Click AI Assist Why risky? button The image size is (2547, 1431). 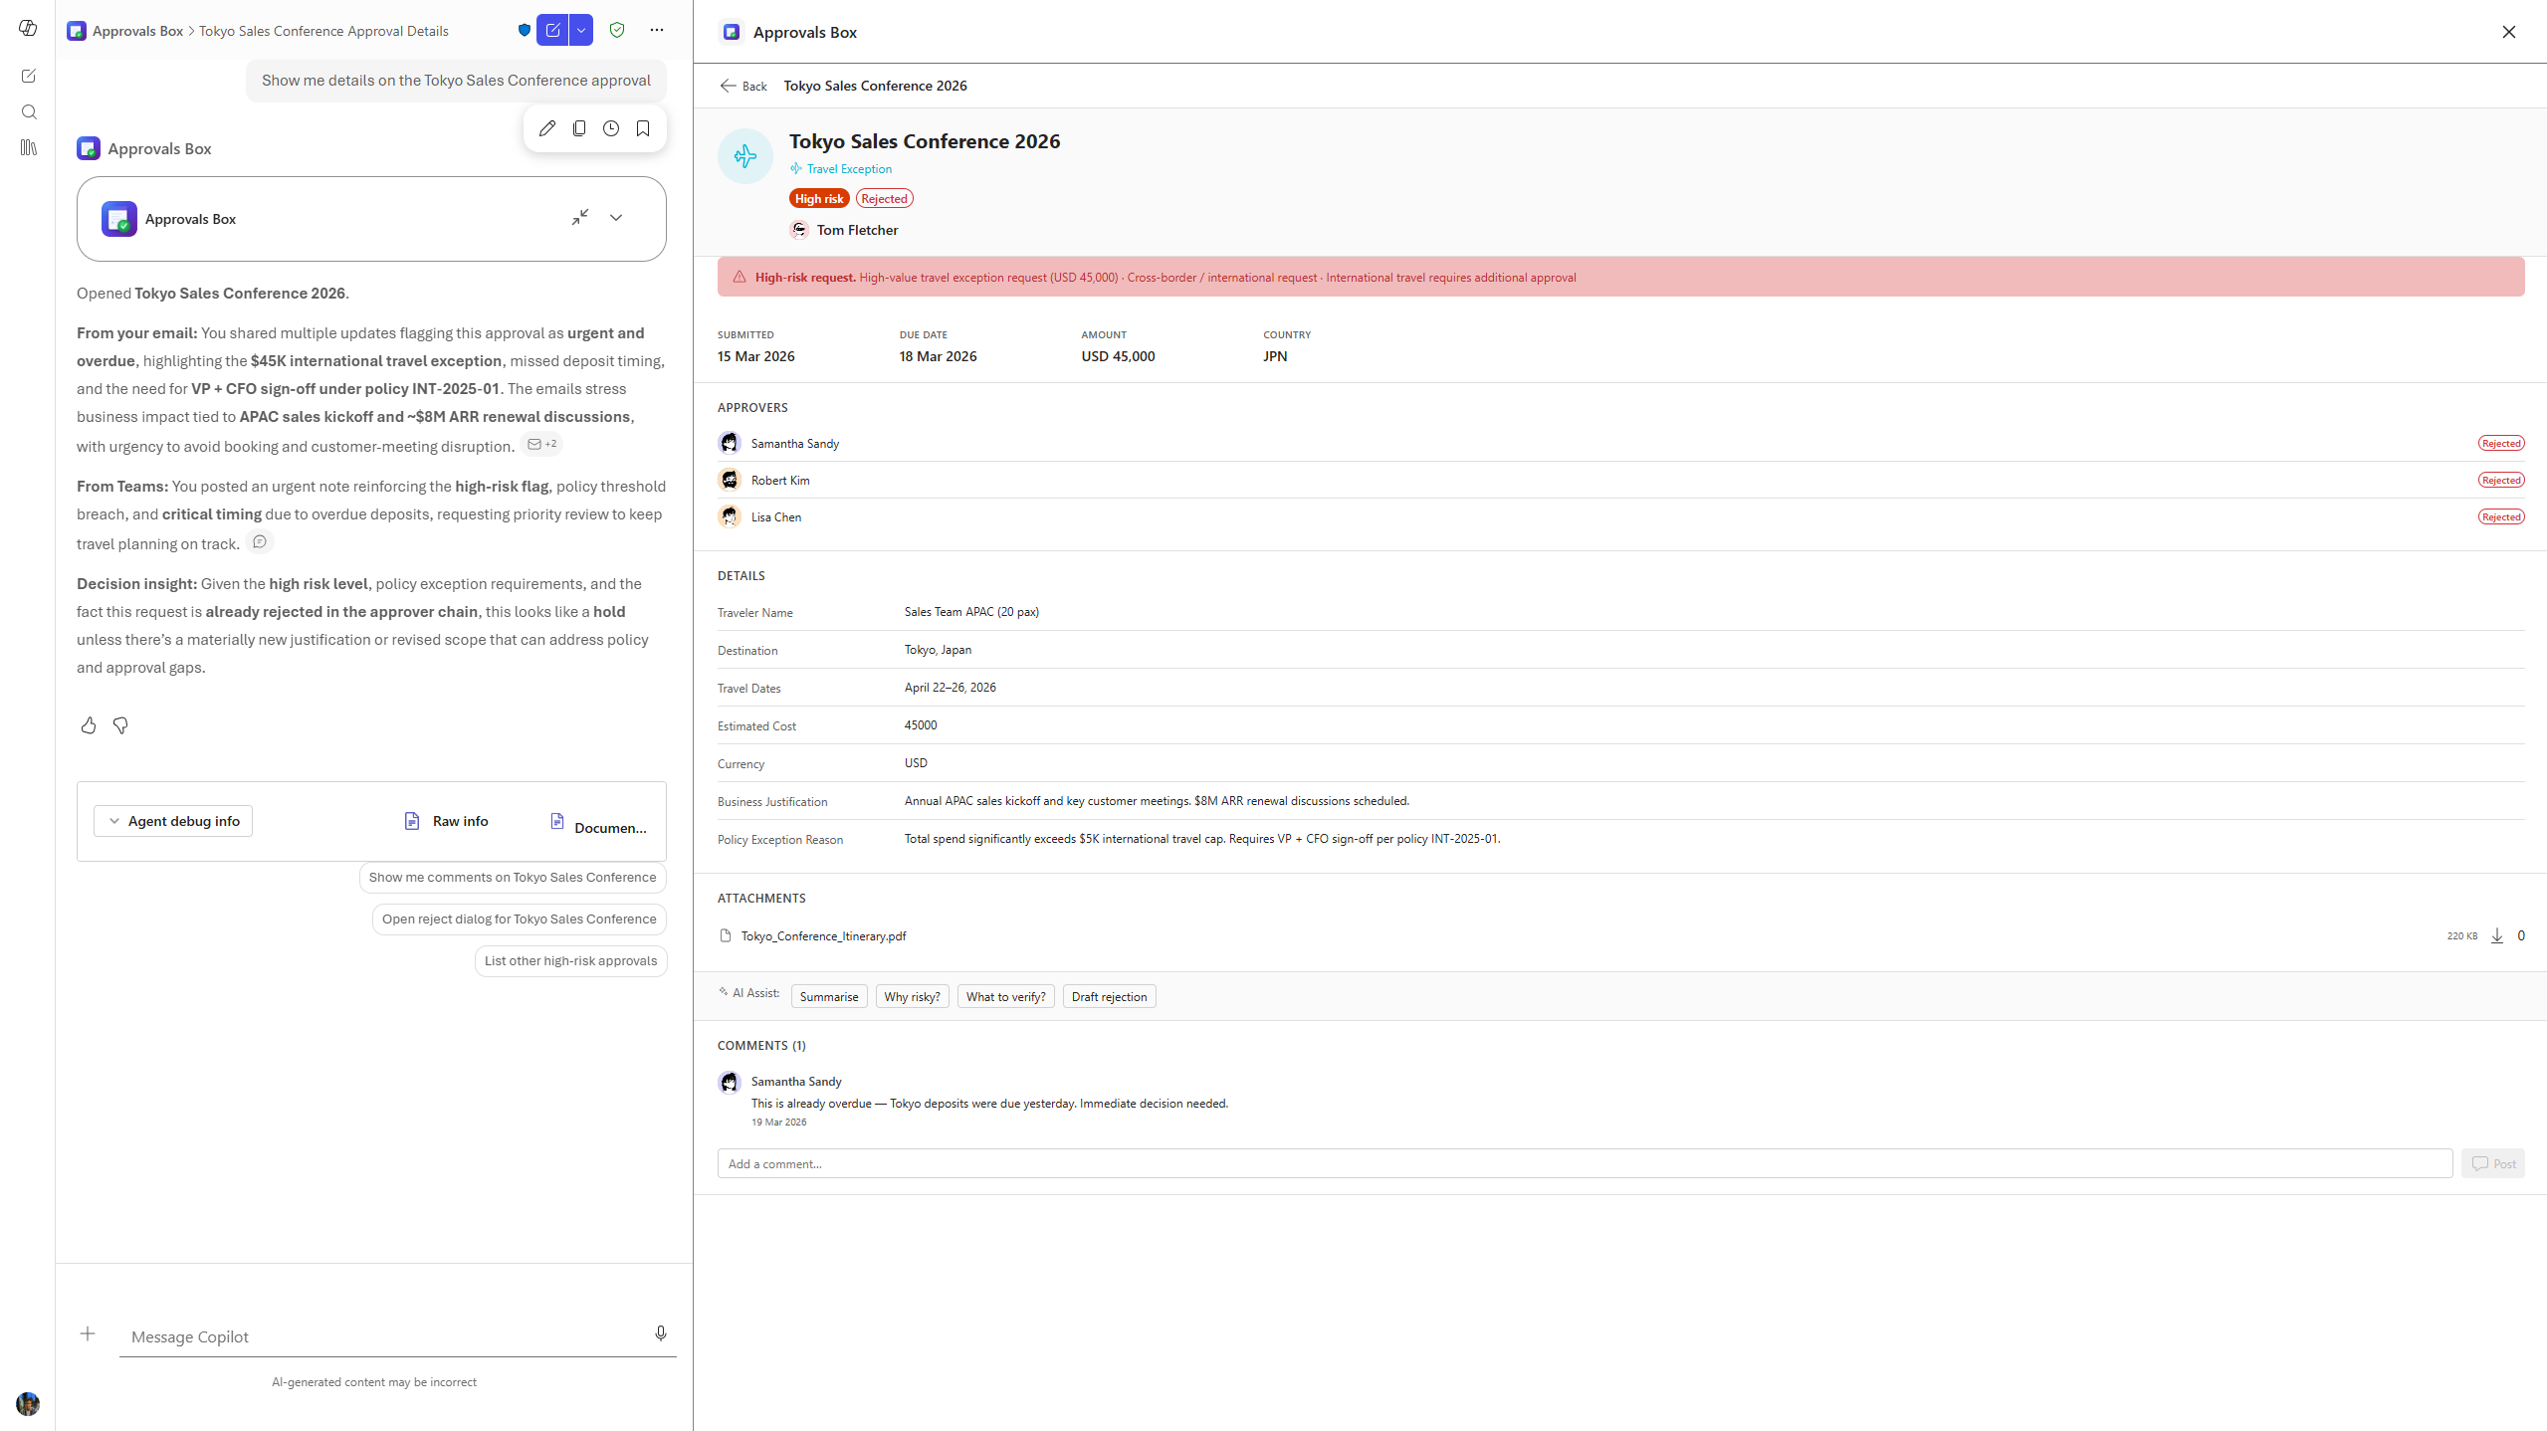912,996
